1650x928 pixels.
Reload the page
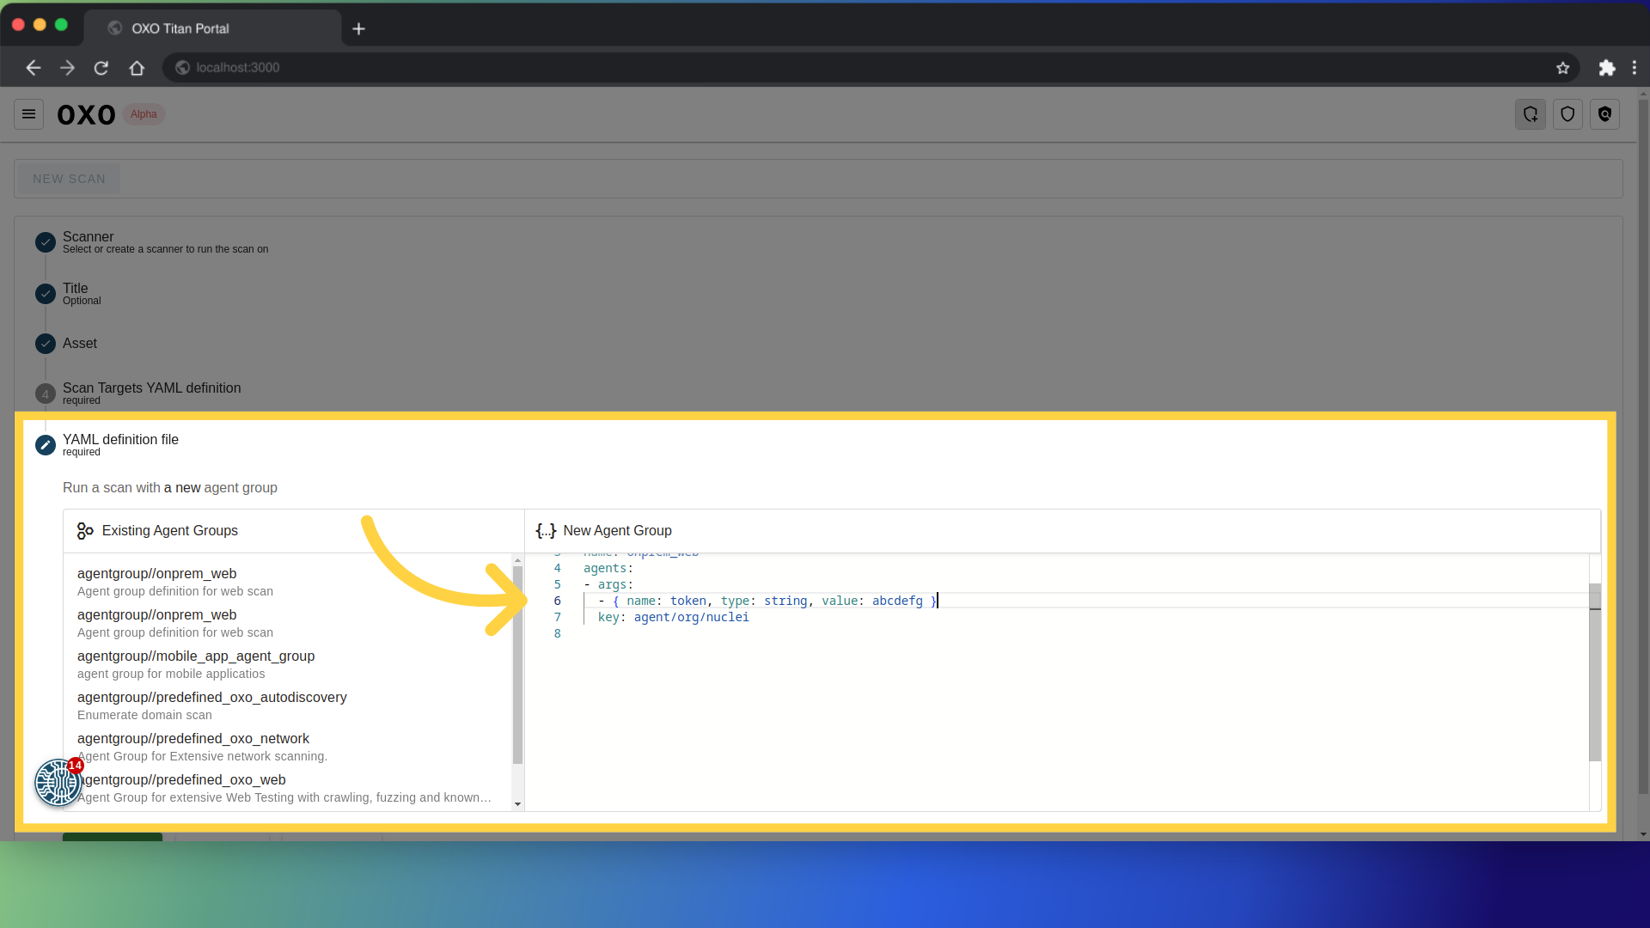pyautogui.click(x=101, y=68)
